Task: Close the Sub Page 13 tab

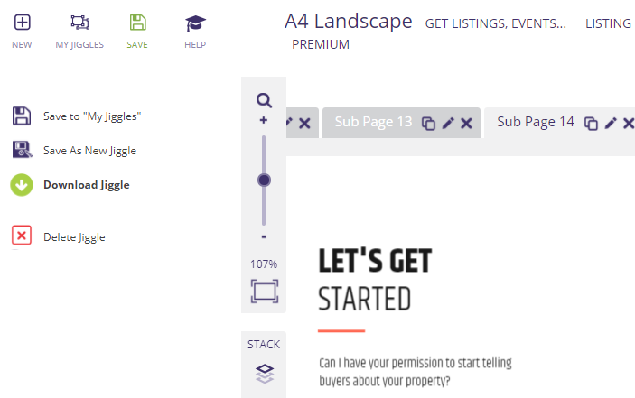Action: (466, 123)
